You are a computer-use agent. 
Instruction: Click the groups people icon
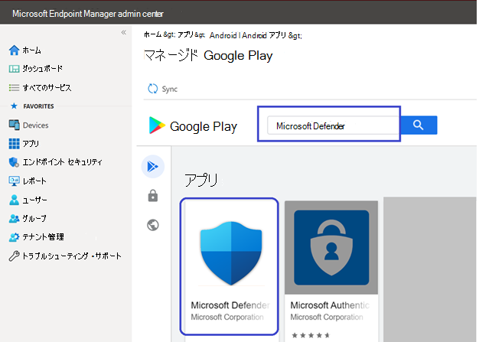[x=14, y=219]
